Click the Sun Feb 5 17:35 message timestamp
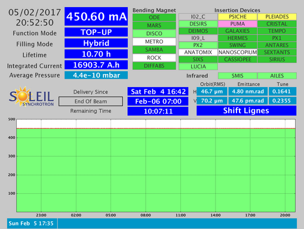 31,224
